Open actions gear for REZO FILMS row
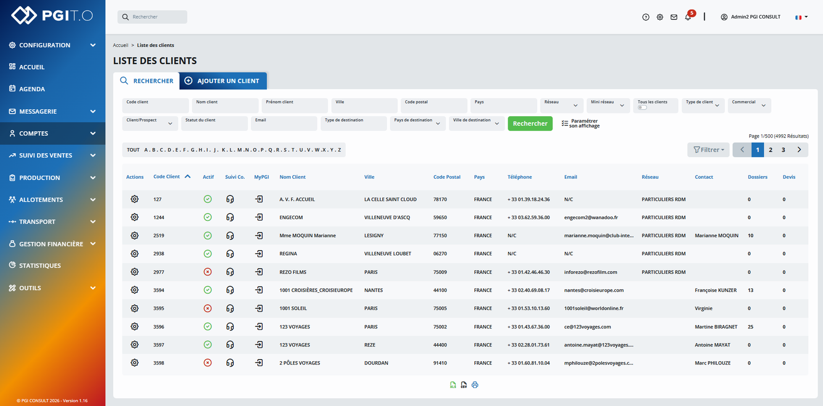 (135, 272)
